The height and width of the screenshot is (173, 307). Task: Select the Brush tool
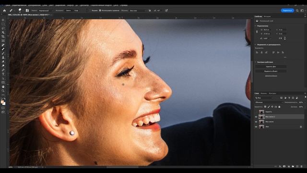click(3, 53)
